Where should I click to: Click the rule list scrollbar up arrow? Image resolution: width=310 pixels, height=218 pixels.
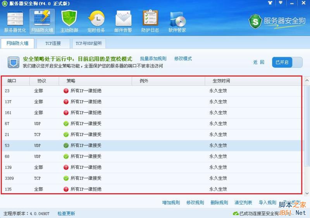[x=307, y=81]
